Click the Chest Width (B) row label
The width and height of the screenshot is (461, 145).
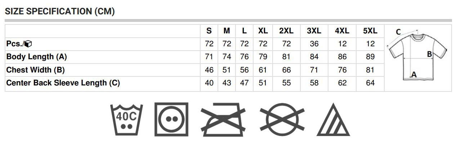[x=36, y=70]
